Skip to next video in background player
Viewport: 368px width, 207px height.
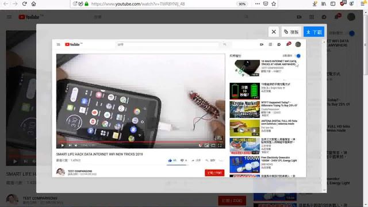tap(25, 162)
